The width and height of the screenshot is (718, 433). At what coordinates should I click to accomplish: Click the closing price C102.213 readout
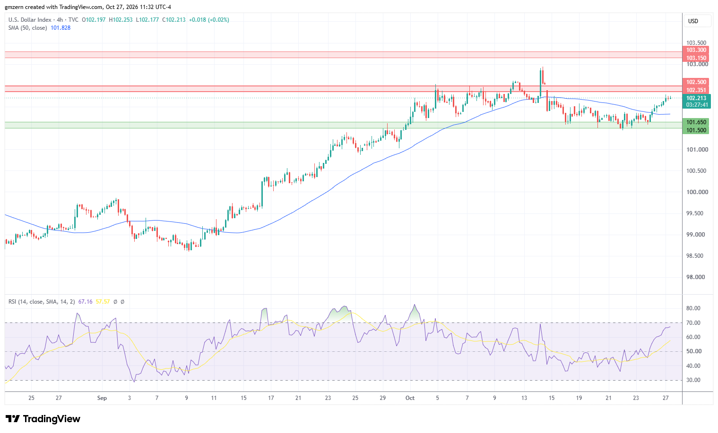[x=174, y=20]
